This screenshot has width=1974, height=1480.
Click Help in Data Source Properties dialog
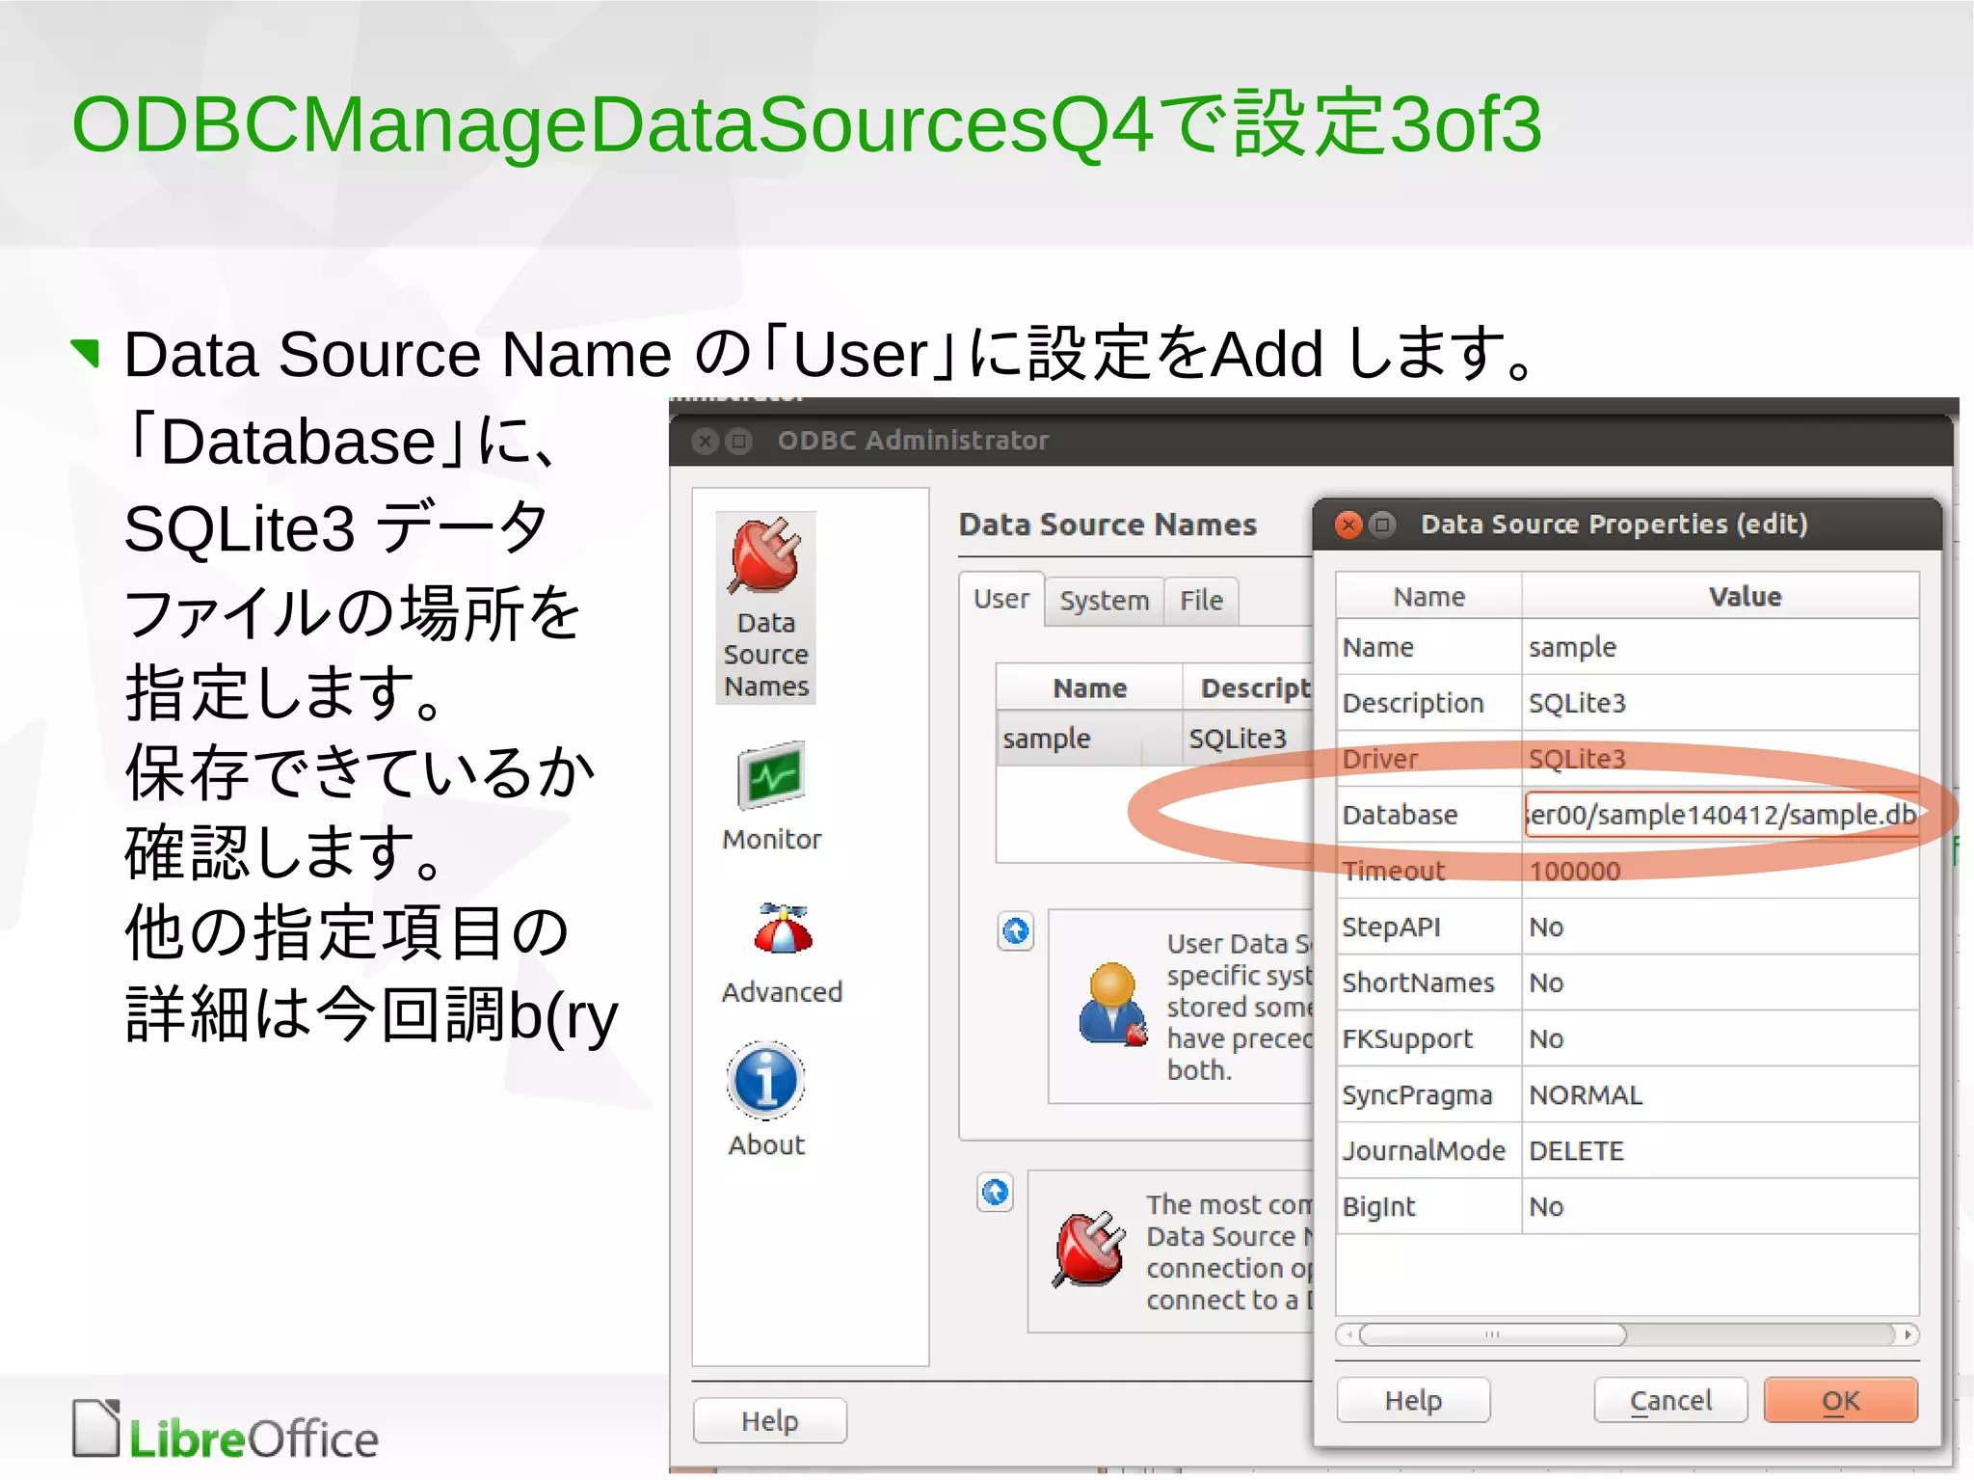[x=1413, y=1400]
